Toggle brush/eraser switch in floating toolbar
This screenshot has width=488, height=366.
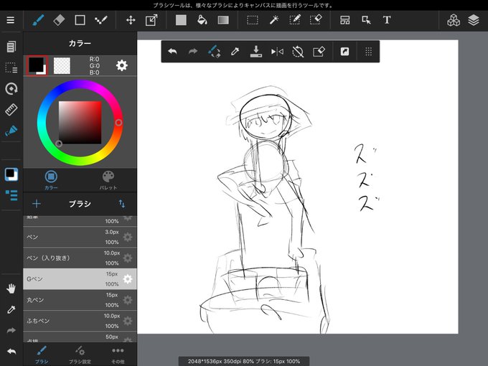click(x=214, y=52)
